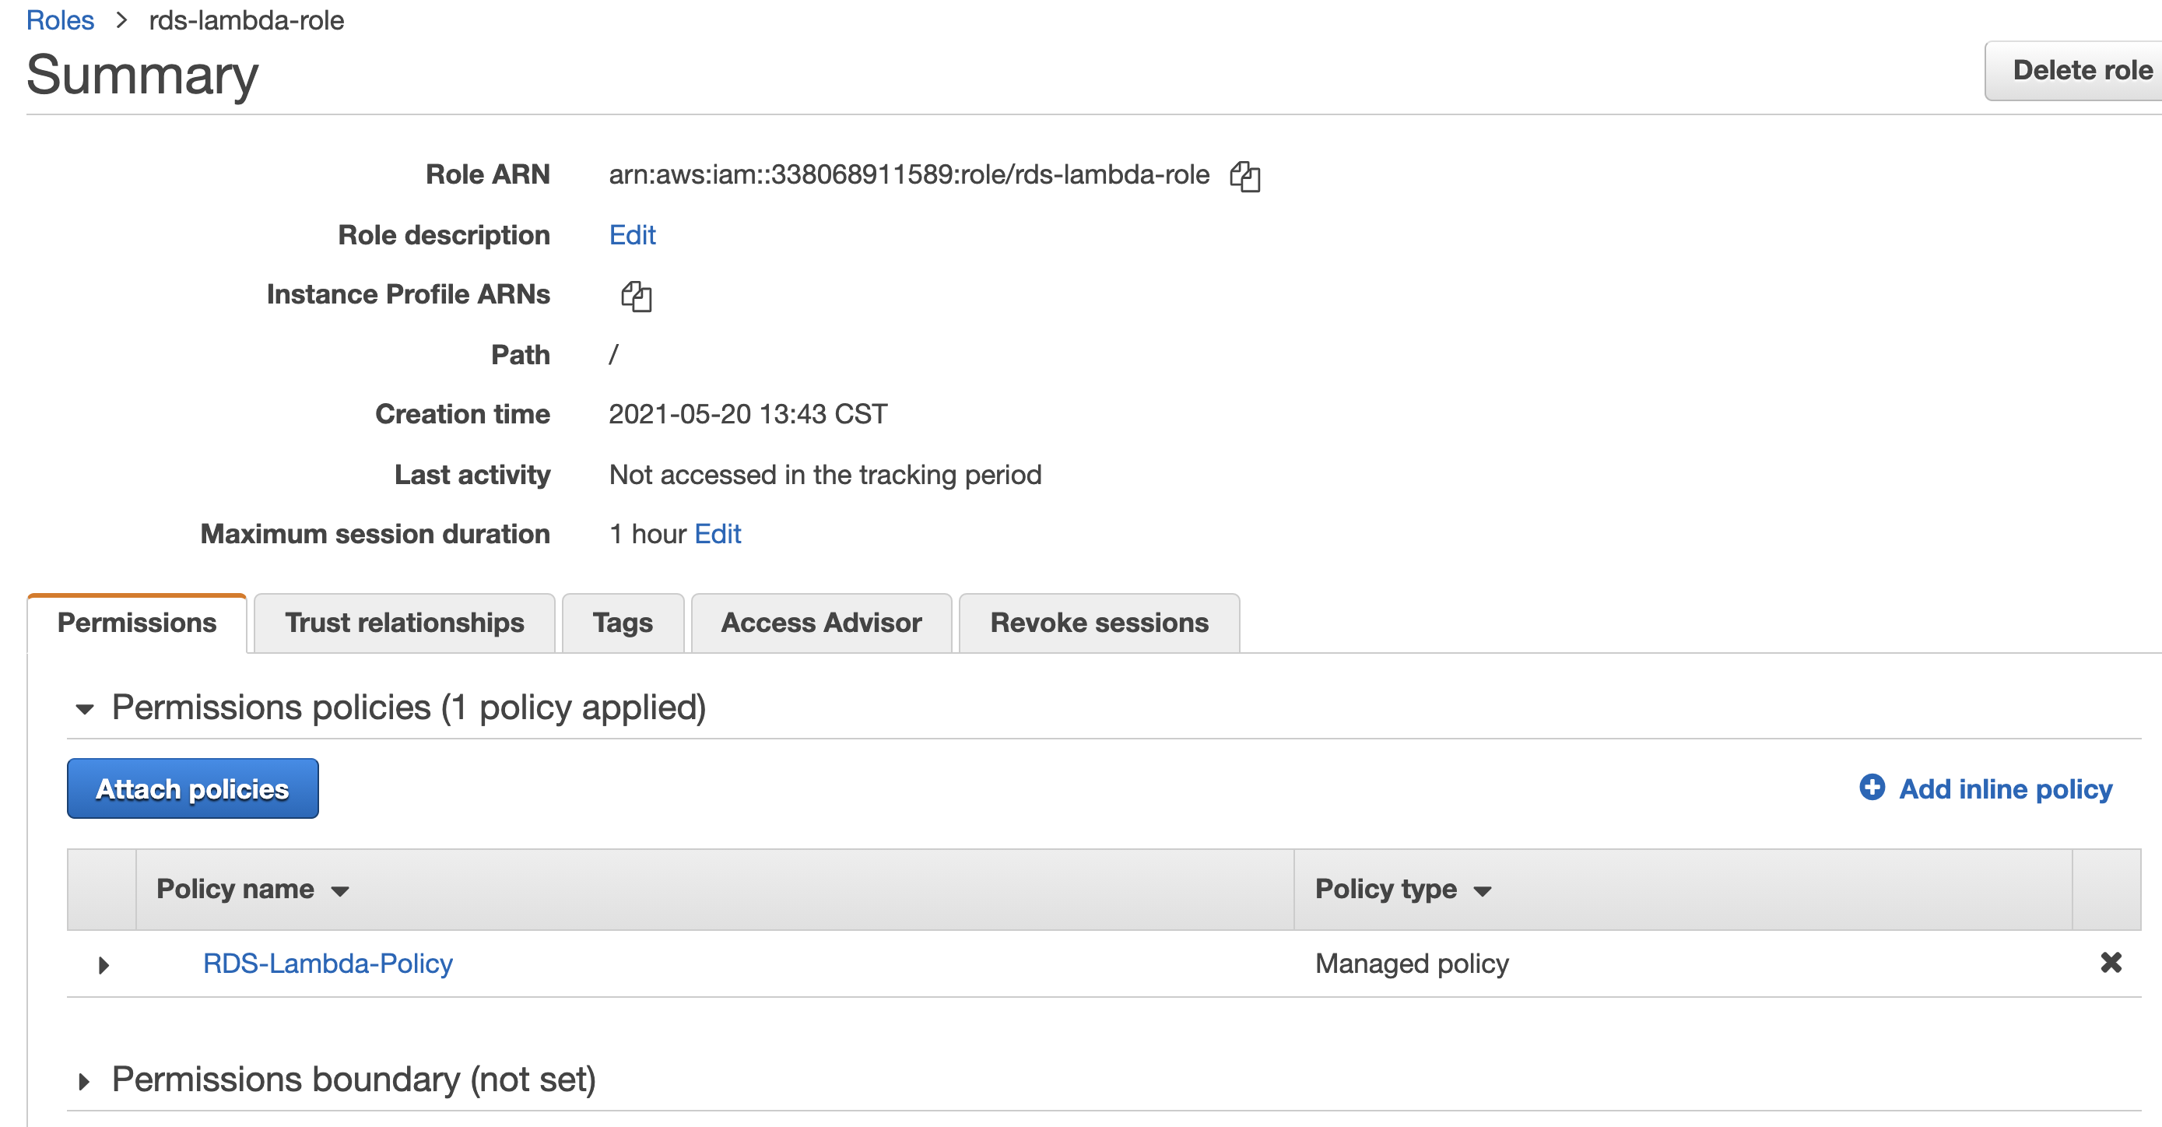Copy the Role ARN to clipboard
This screenshot has width=2162, height=1127.
pos(1244,176)
